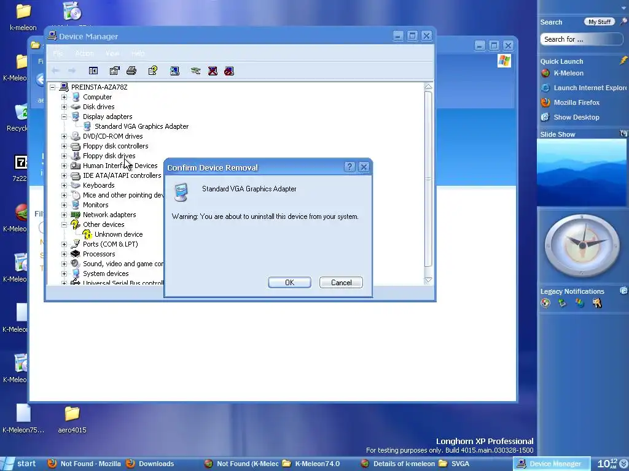The width and height of the screenshot is (629, 471).
Task: Click Show Desktop in Quick Launch
Action: (570, 117)
